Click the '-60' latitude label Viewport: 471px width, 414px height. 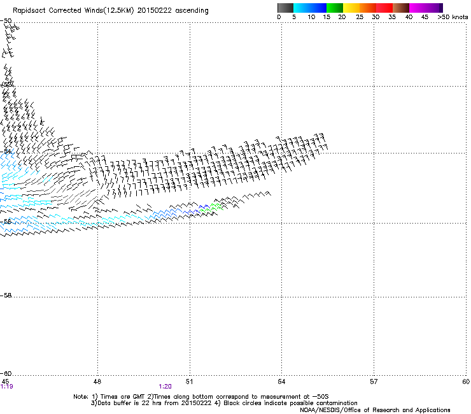tap(6, 373)
